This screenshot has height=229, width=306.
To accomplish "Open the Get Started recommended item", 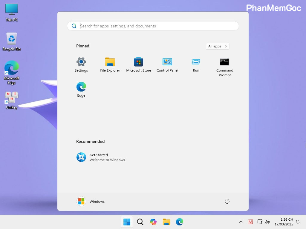I will click(x=101, y=157).
